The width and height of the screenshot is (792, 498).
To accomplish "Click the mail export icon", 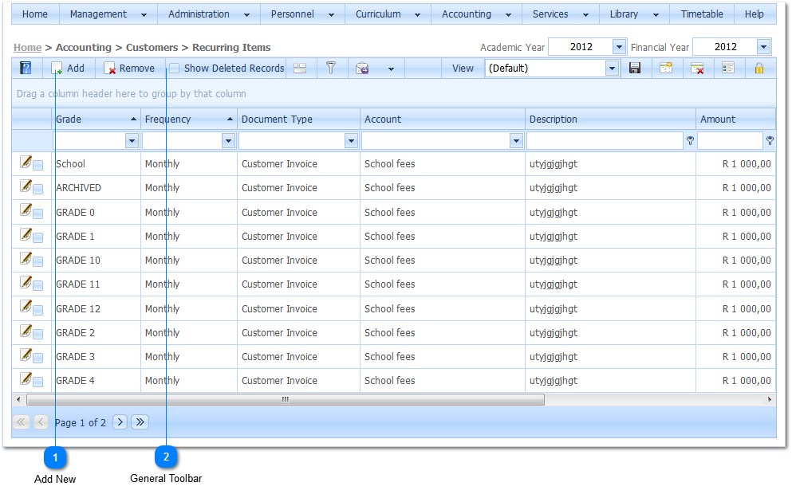I will pos(362,68).
